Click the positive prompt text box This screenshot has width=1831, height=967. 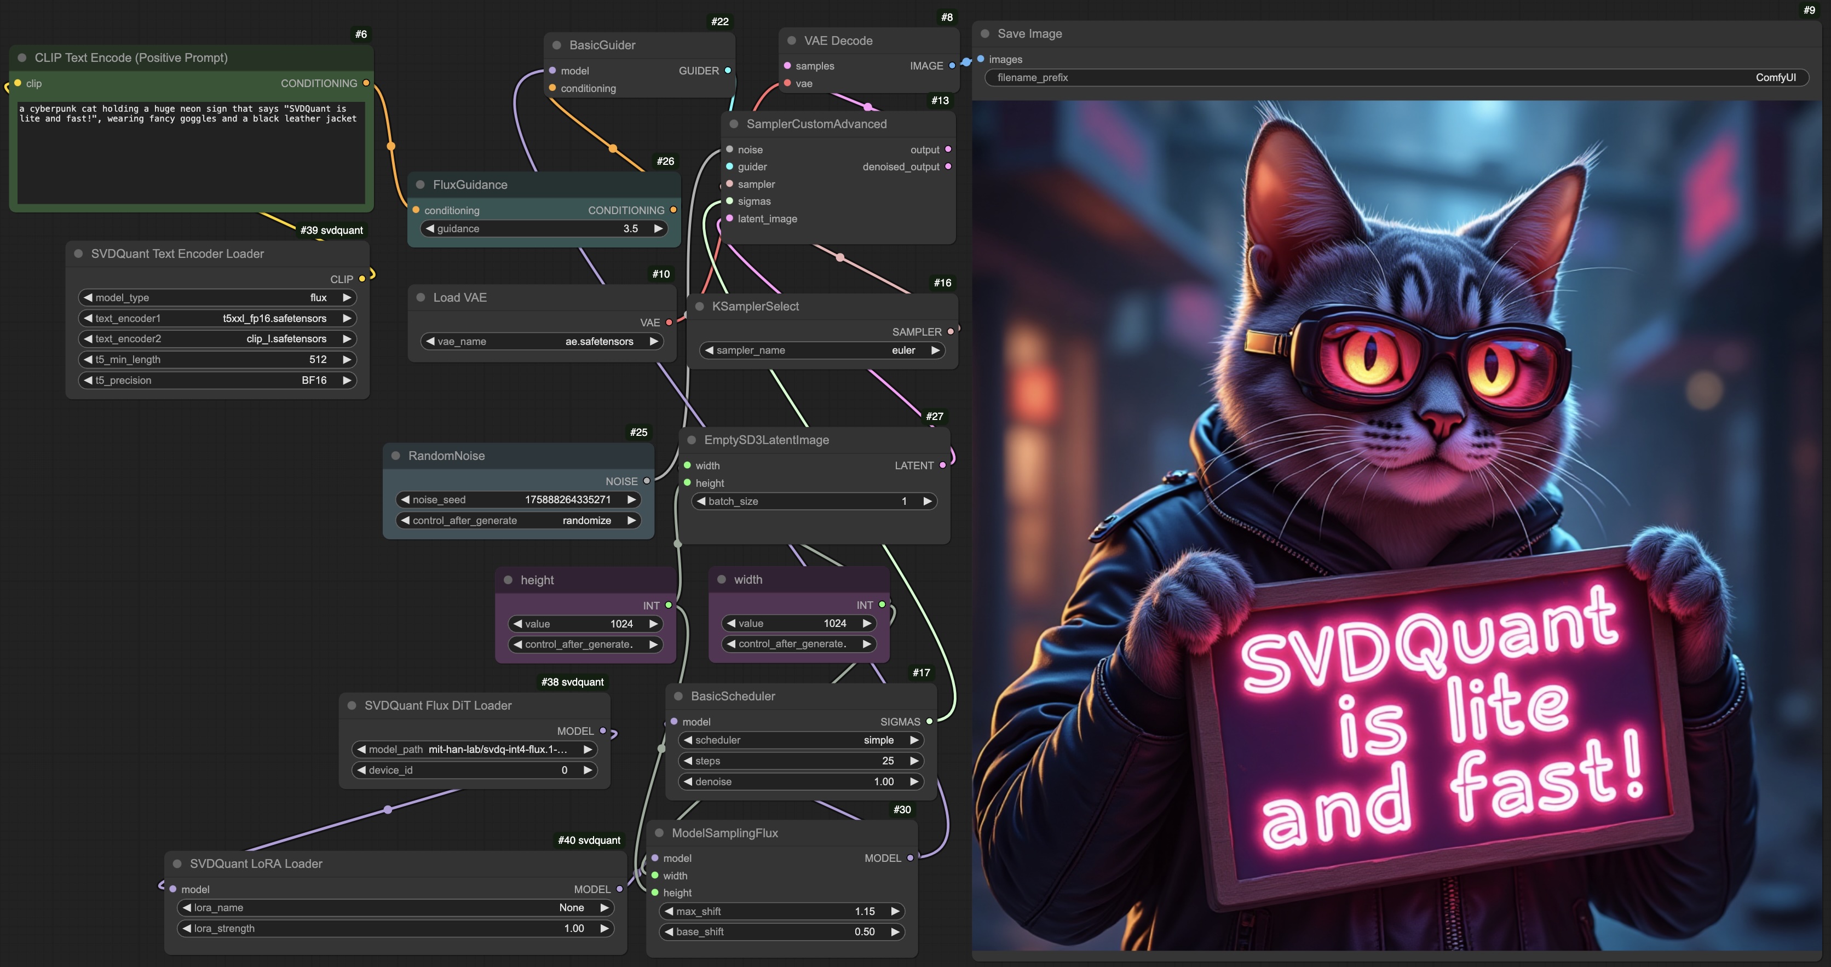(191, 153)
